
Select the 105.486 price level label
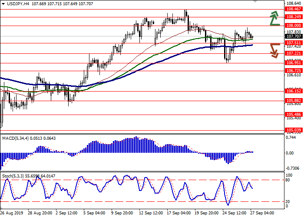click(293, 115)
